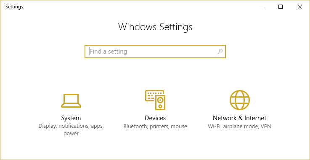Open Network & Internet via globe icon
310x160 pixels.
pos(240,100)
